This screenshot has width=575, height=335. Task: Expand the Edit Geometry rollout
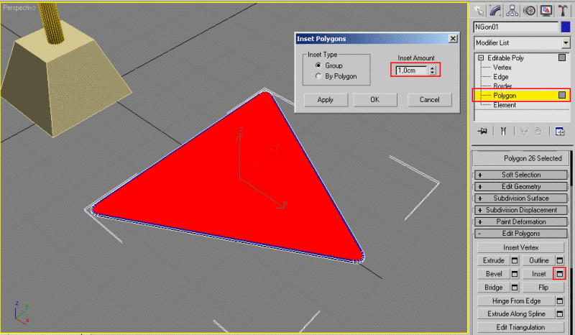coord(520,187)
